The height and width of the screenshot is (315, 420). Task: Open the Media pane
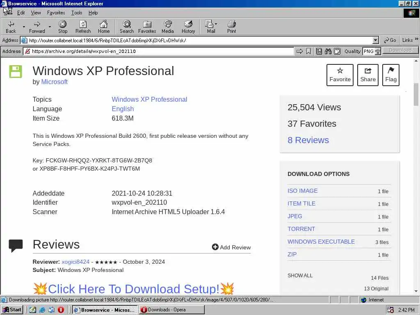(168, 27)
